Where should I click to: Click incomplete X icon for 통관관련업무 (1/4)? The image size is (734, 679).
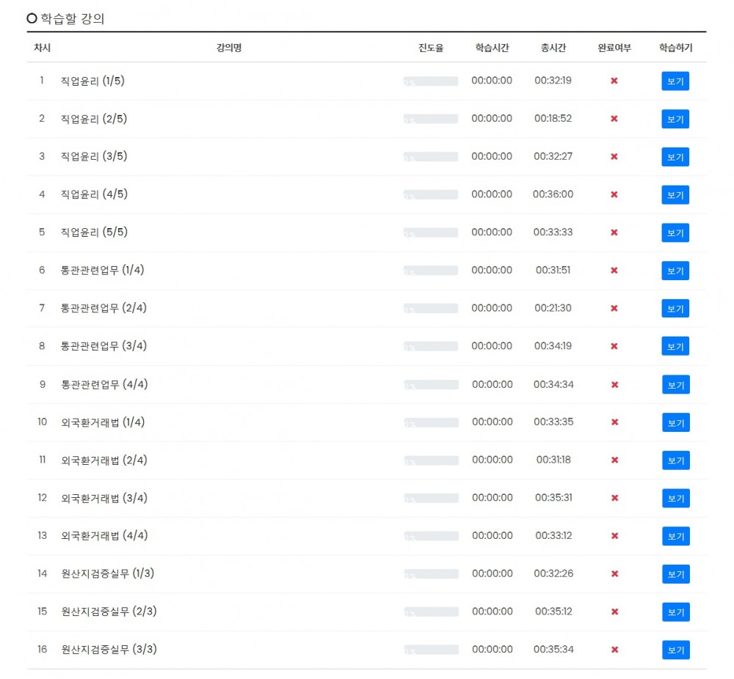pyautogui.click(x=614, y=271)
